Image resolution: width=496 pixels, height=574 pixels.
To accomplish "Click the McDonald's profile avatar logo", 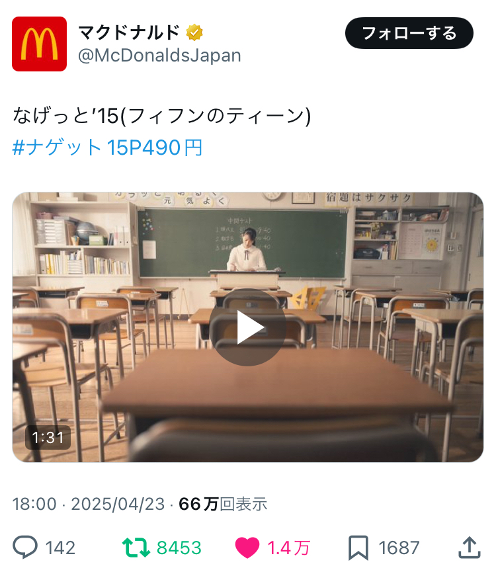I will 39,44.
